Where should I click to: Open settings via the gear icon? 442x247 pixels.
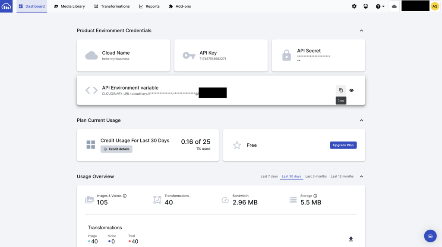click(354, 6)
